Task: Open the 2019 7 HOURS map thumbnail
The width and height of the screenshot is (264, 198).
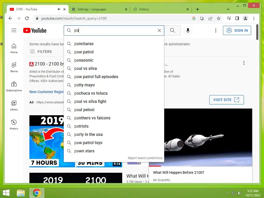Action: pyautogui.click(x=46, y=141)
